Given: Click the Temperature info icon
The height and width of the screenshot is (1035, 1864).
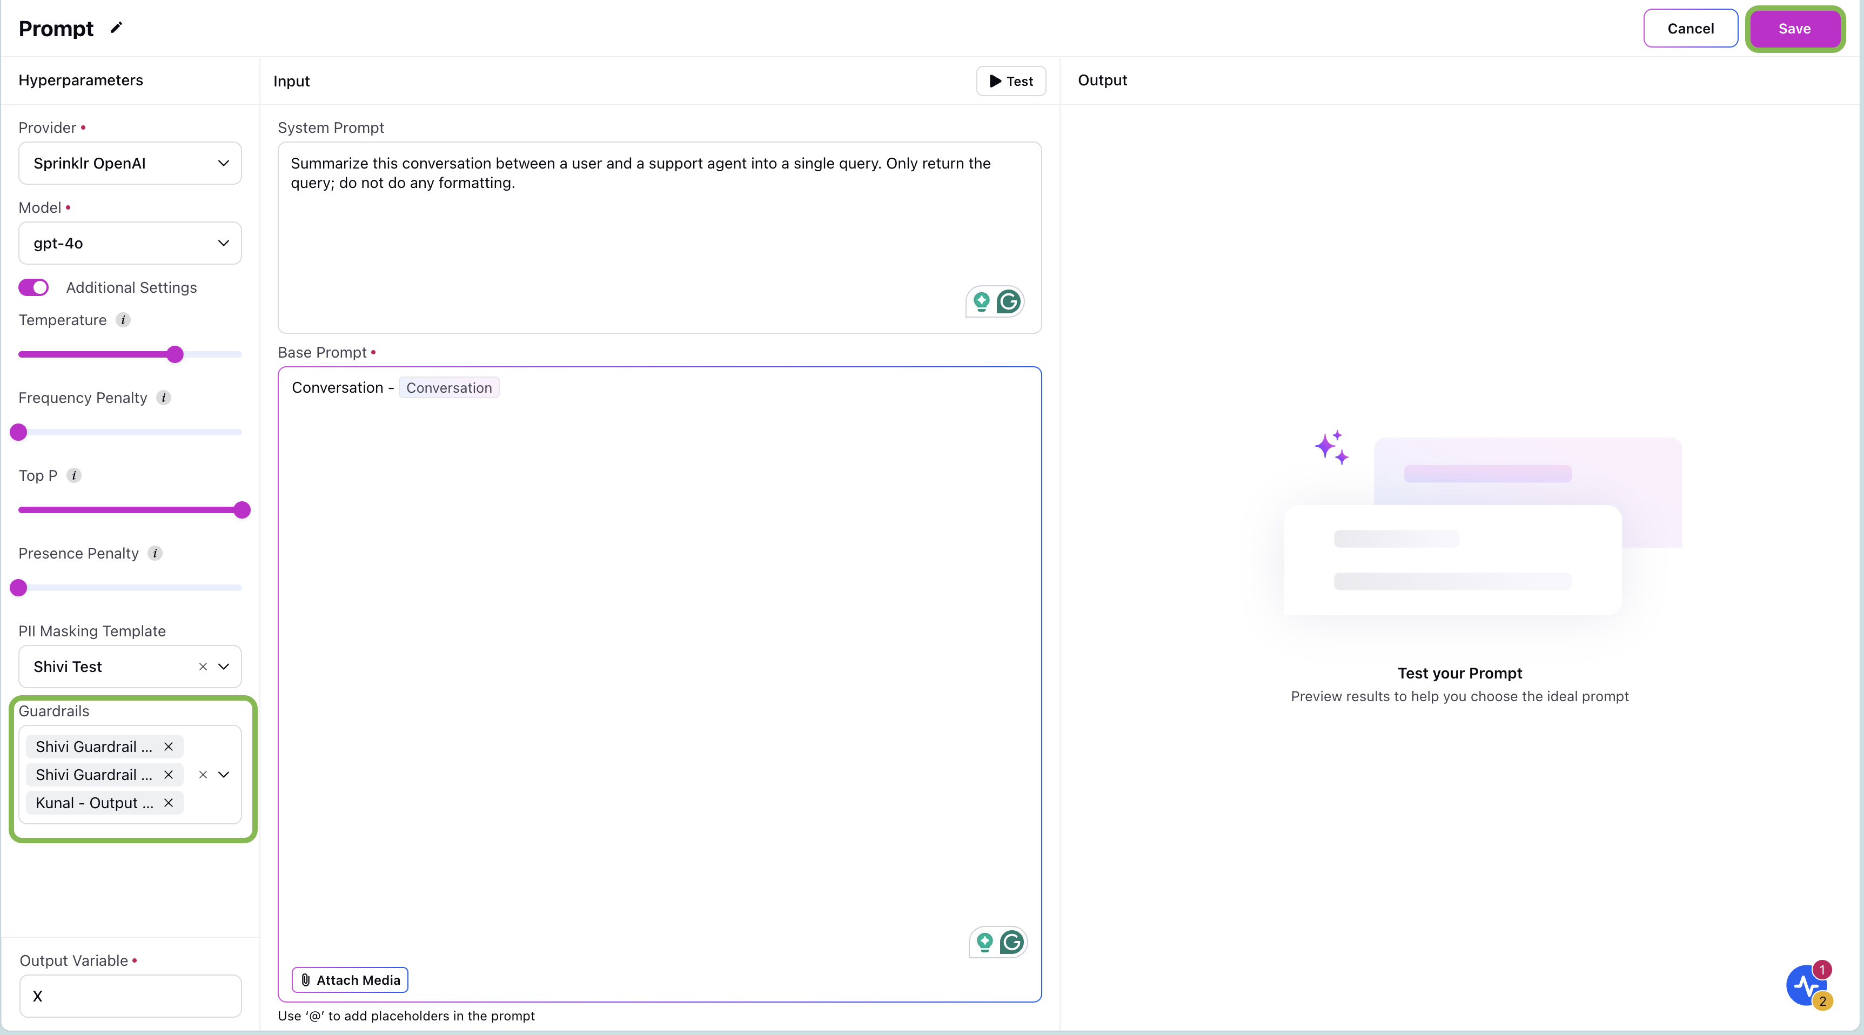Looking at the screenshot, I should [123, 320].
